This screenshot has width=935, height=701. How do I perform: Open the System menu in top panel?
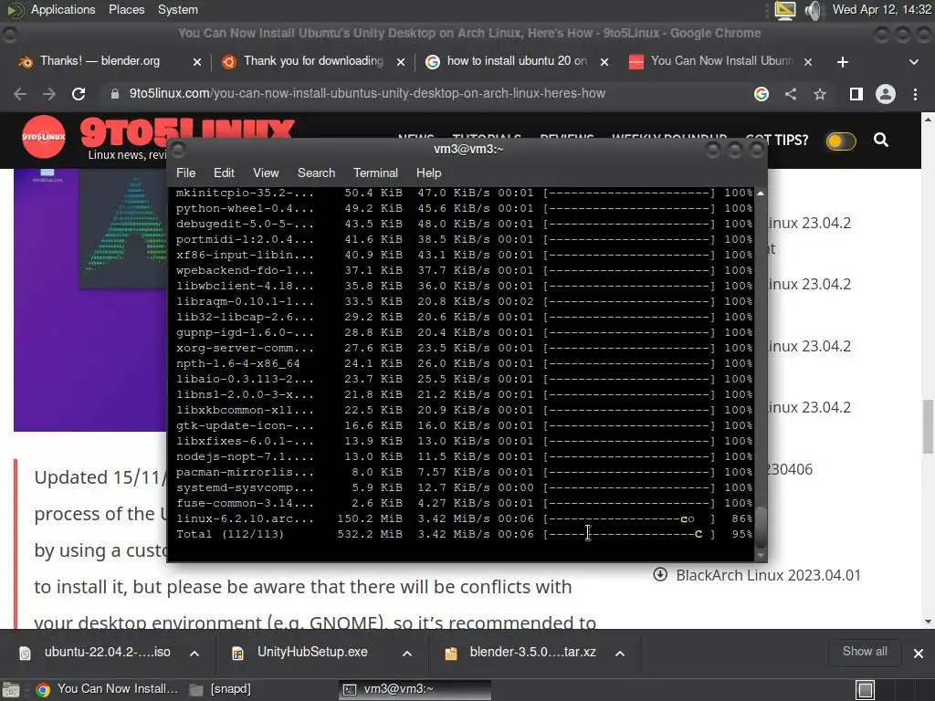pos(178,9)
